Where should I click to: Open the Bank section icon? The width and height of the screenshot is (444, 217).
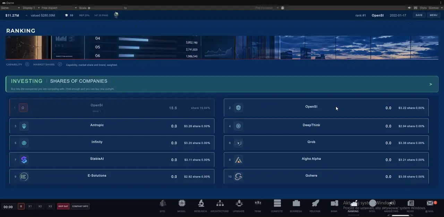pos(334,204)
